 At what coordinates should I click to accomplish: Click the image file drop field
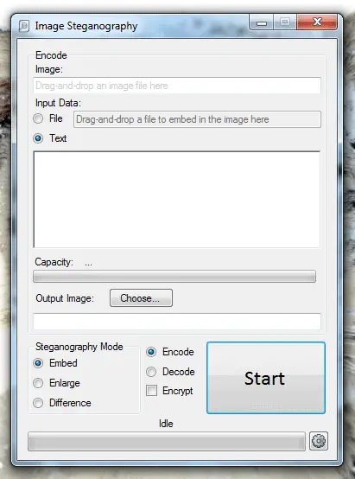177,86
